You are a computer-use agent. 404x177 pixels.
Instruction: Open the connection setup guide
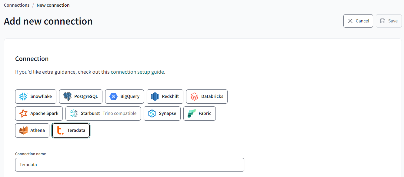pyautogui.click(x=137, y=72)
